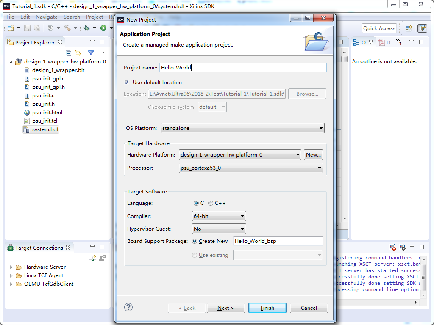Maximize the Project Explorer panel
The image size is (434, 325).
click(x=102, y=42)
